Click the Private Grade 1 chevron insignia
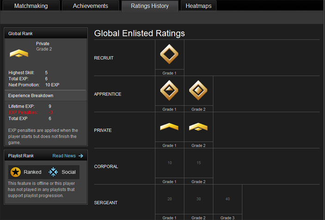 tap(169, 127)
